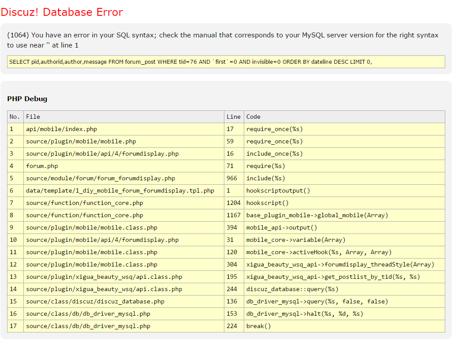
Task: Click the 'No.' column header
Action: (x=15, y=117)
